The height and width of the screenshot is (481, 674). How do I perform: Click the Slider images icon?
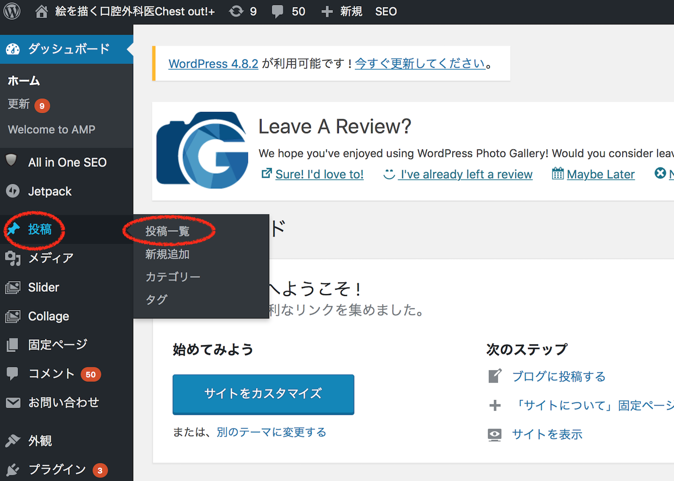pos(13,287)
